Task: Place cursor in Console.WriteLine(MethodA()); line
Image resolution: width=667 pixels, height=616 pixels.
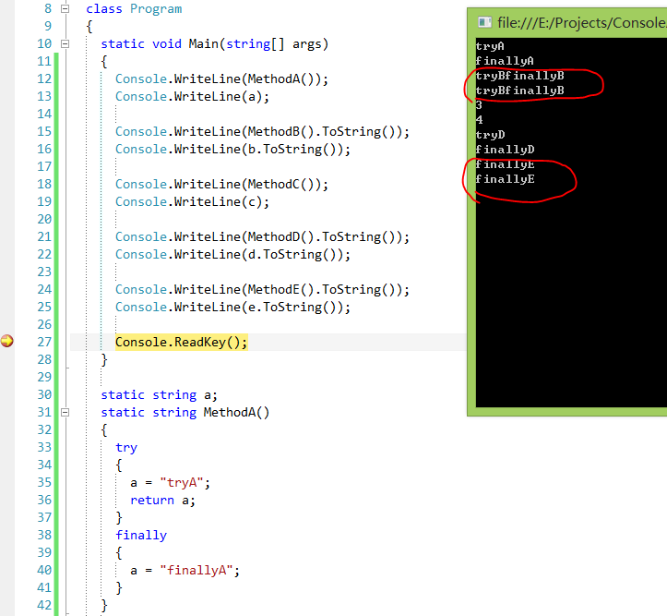Action: [x=221, y=79]
